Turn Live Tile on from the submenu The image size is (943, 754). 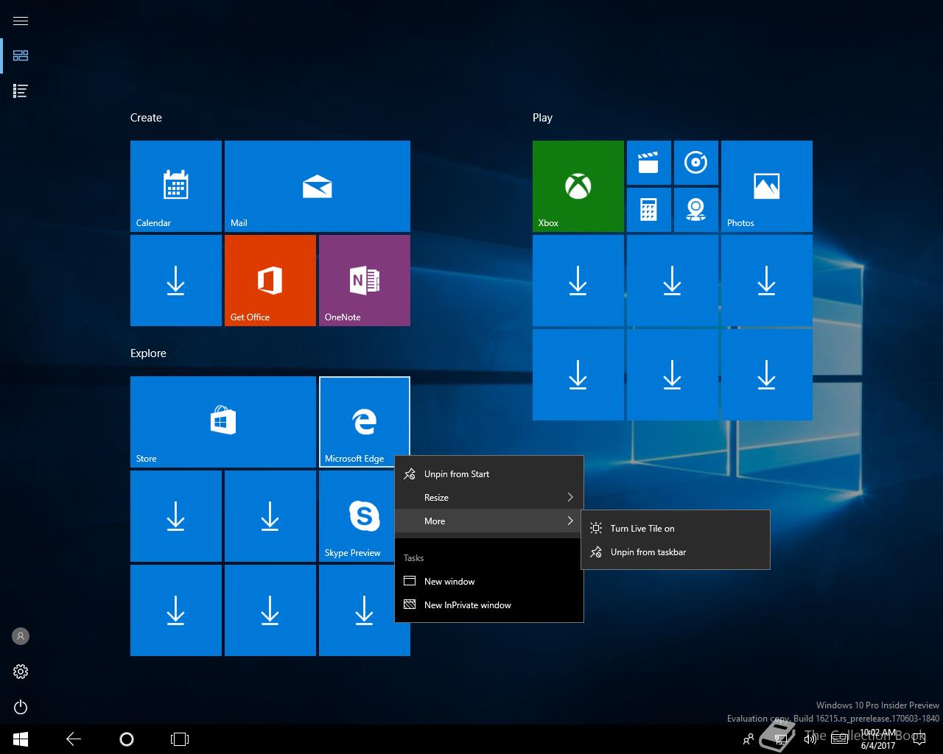(x=676, y=529)
